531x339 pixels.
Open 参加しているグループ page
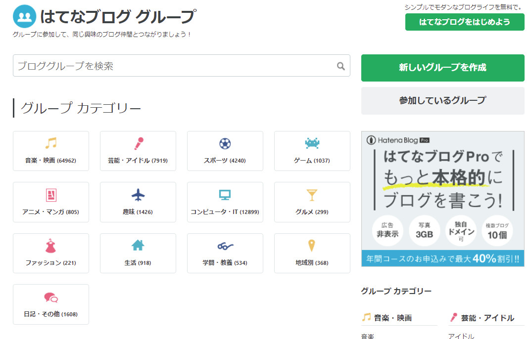tap(442, 100)
